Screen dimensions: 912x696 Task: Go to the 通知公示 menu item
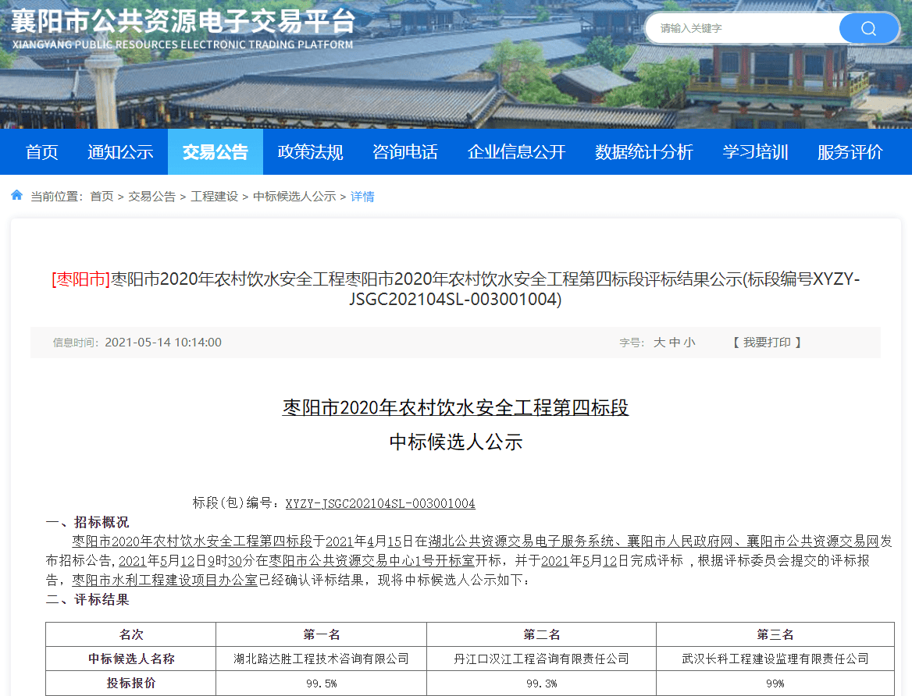120,152
